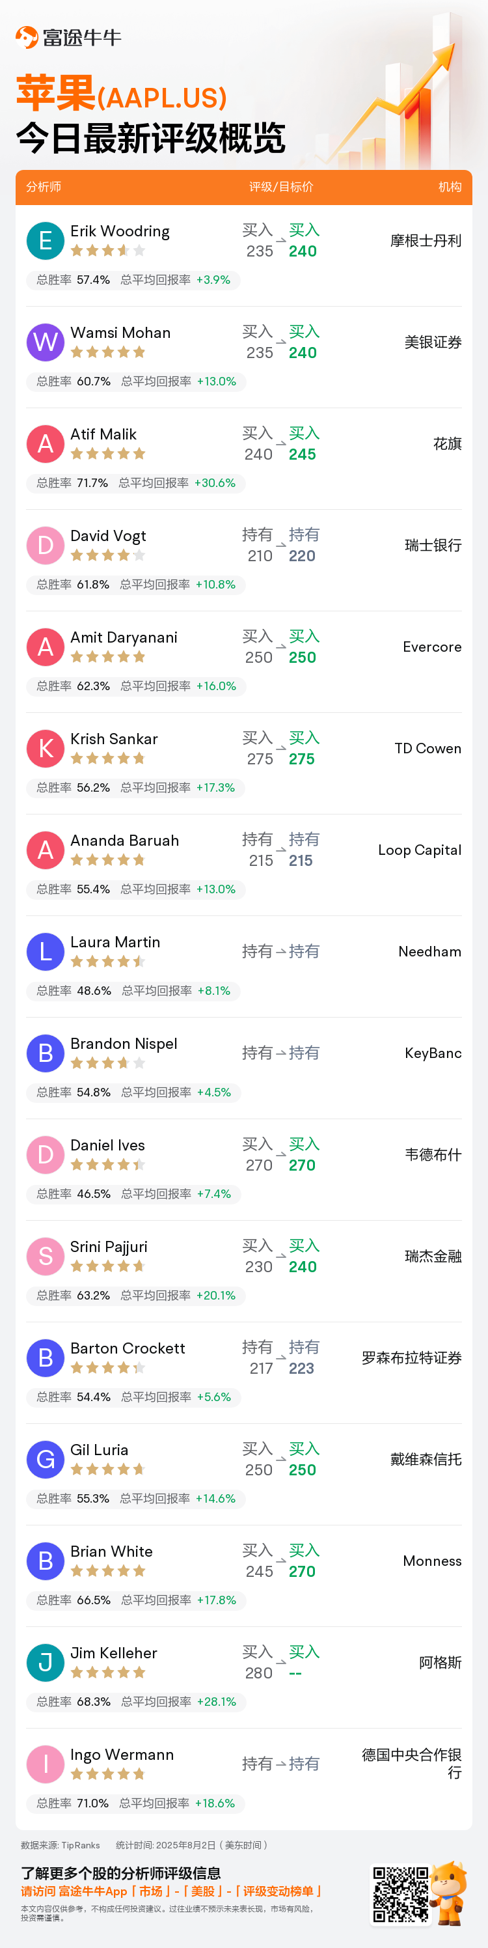Click the 机构 column header
The image size is (488, 1948).
450,187
